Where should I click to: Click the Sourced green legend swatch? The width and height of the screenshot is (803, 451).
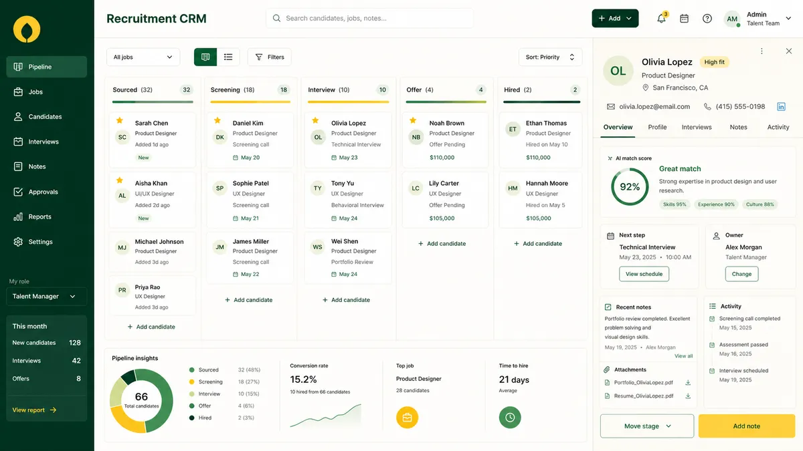point(192,370)
